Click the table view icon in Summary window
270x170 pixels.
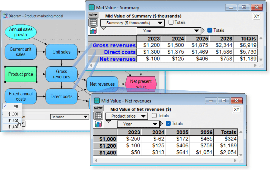[x=93, y=22]
